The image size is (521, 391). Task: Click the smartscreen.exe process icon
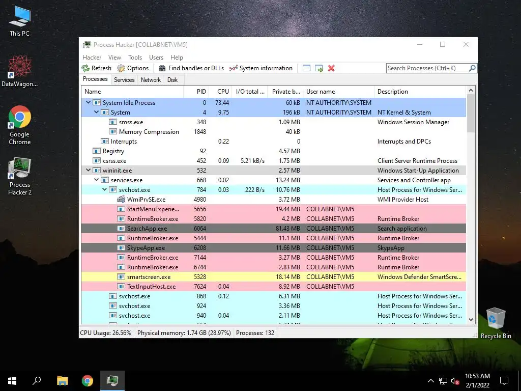click(x=121, y=276)
